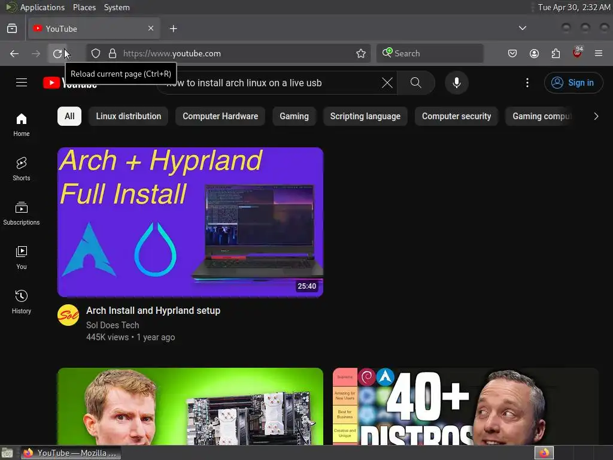This screenshot has width=613, height=460.
Task: Open You section in sidebar
Action: (x=22, y=258)
